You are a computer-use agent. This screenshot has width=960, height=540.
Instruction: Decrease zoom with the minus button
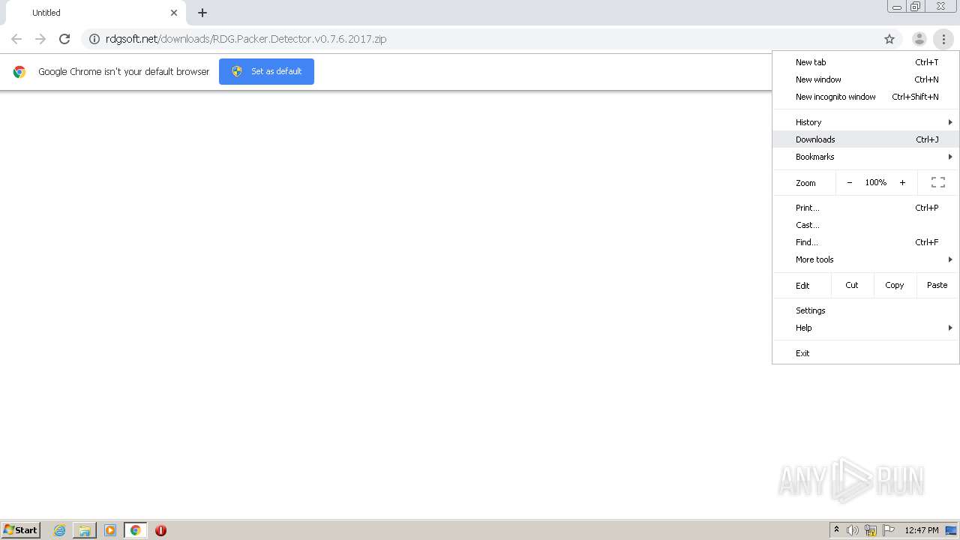click(x=849, y=182)
